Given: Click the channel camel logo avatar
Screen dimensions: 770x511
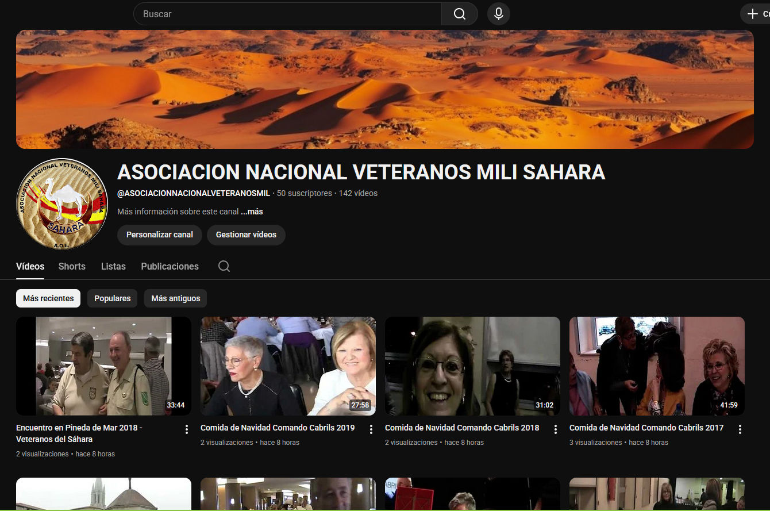Looking at the screenshot, I should 62,204.
